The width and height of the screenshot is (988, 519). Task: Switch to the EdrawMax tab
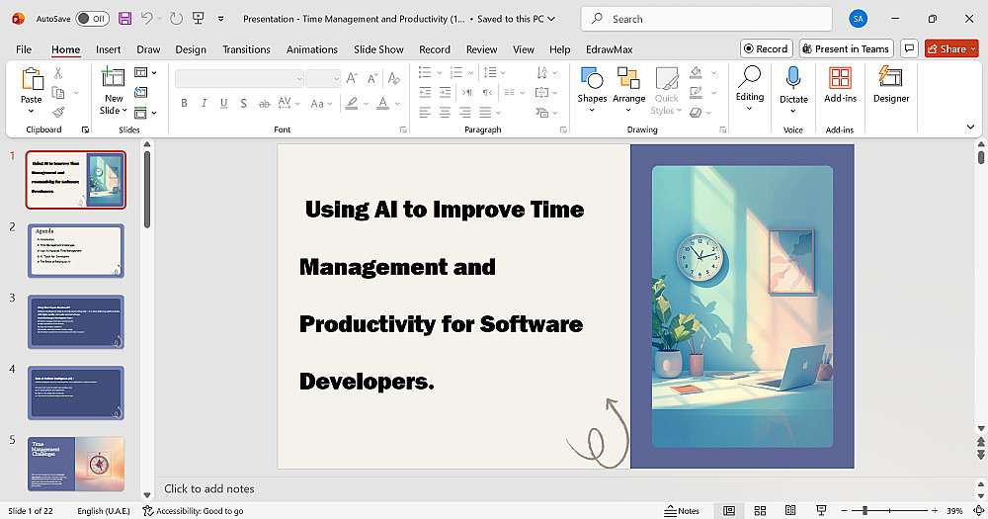[x=609, y=49]
